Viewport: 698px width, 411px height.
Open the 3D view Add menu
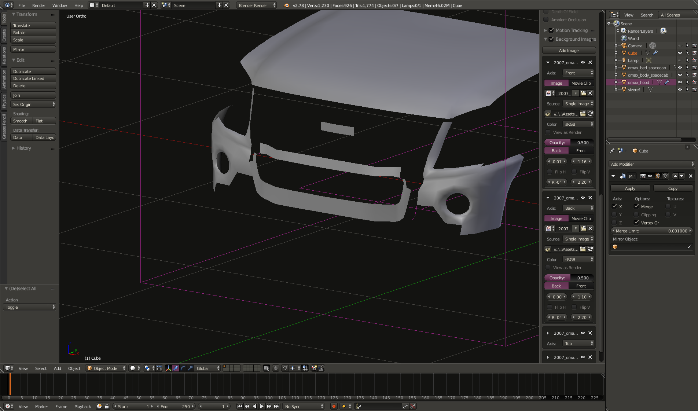58,368
